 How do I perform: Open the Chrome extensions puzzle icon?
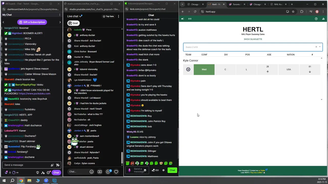(302, 11)
